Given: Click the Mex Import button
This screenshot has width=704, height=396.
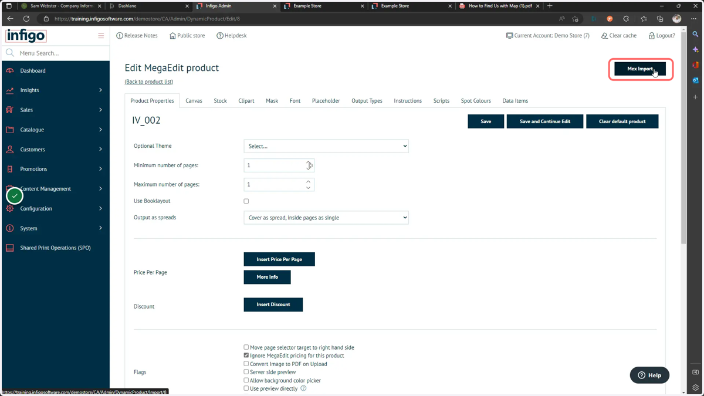Looking at the screenshot, I should click(x=640, y=69).
